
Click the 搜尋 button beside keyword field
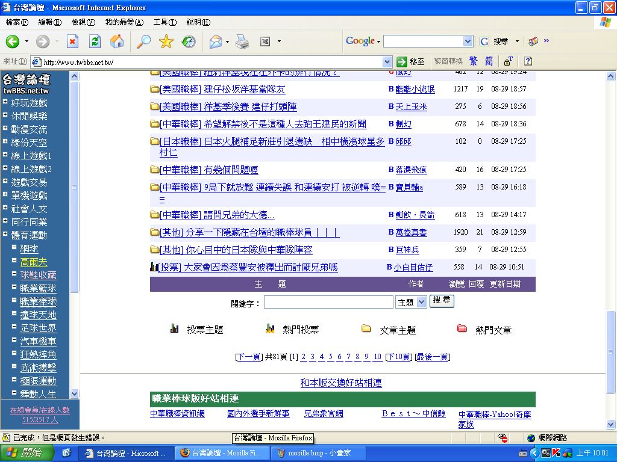[442, 301]
